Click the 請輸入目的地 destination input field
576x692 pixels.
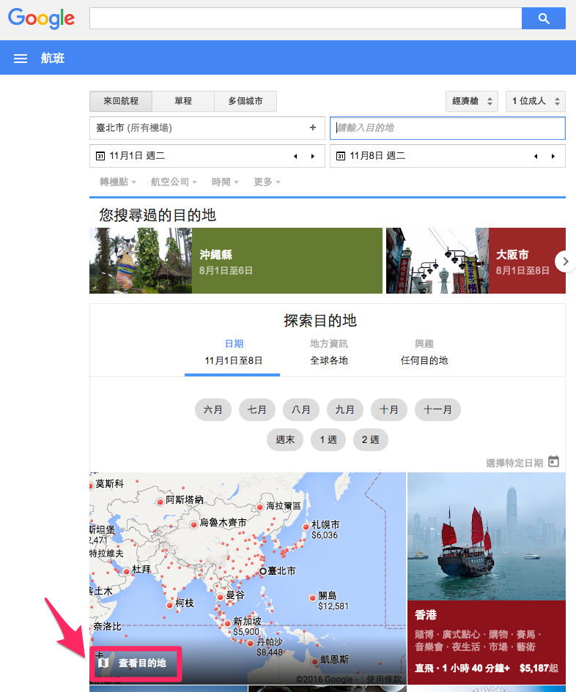point(447,127)
